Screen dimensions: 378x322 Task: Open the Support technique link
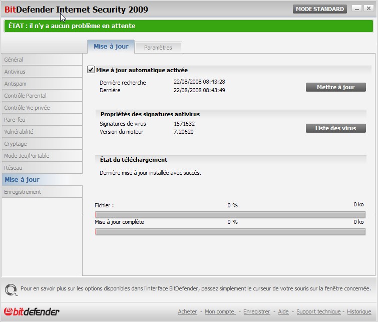tap(318, 311)
